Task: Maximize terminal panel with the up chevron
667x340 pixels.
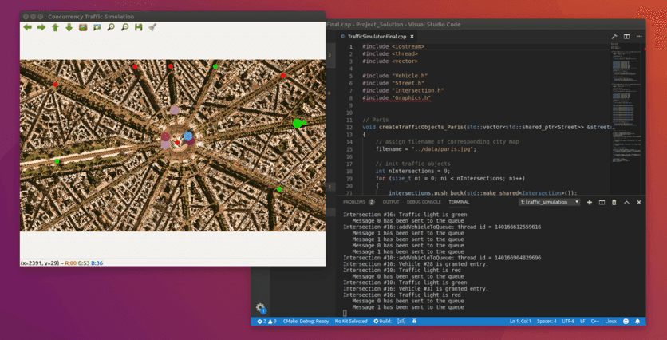Action: click(626, 202)
